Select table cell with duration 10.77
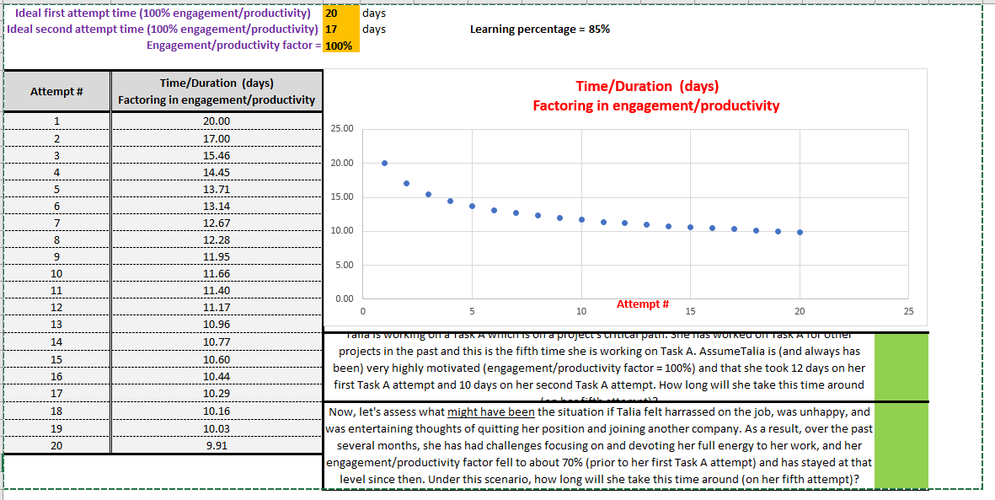Viewport: 995px width, 500px height. (x=217, y=341)
